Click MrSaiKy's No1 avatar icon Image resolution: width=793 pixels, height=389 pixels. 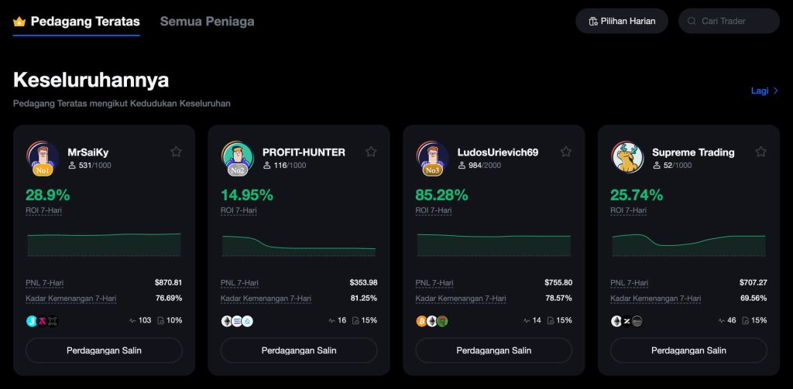(43, 157)
